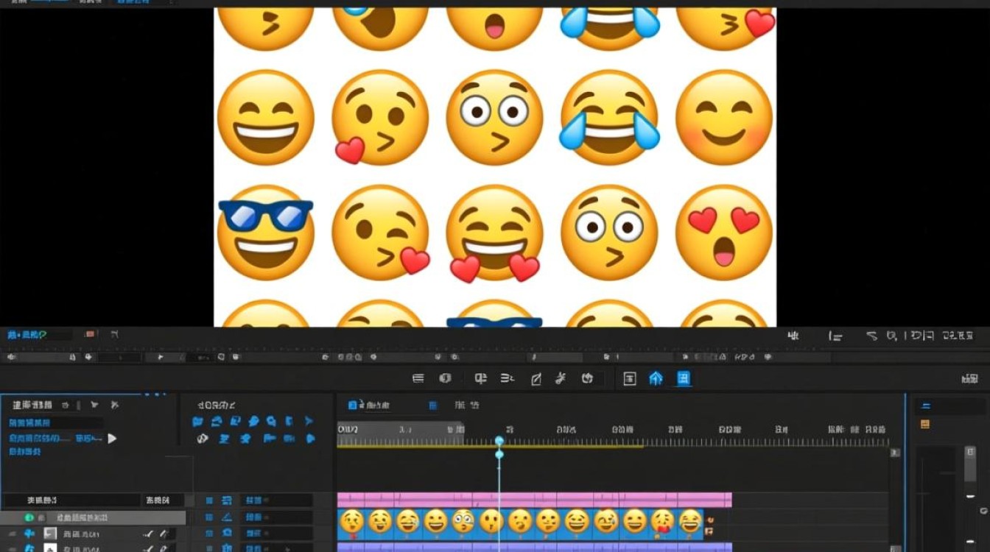
Task: Click the time ruler above the tracks
Action: coord(613,434)
